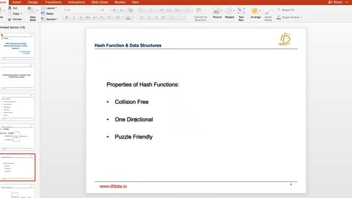This screenshot has height=198, width=352.
Task: Select the first slide thumbnail
Action: pyautogui.click(x=17, y=46)
